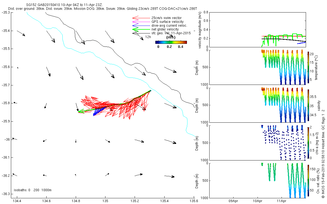
Task: Click the '135.6' longitude tick label
Action: coord(194,201)
